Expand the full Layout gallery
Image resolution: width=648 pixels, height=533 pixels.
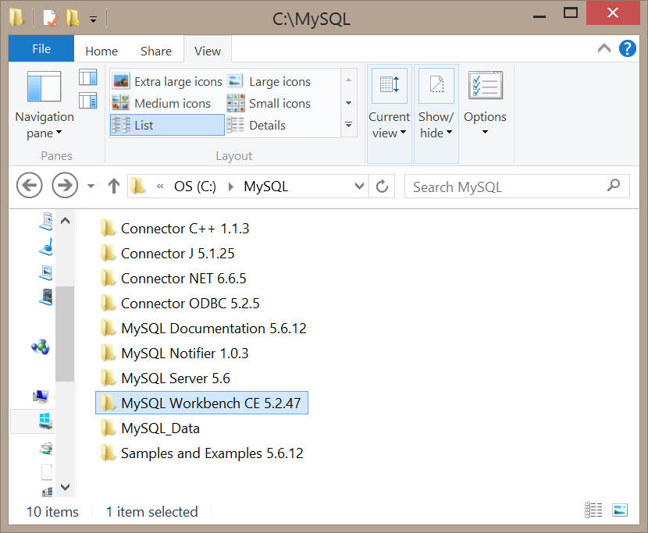click(x=349, y=124)
